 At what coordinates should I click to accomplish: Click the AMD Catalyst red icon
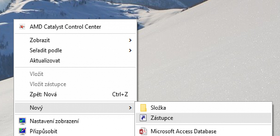point(22,27)
